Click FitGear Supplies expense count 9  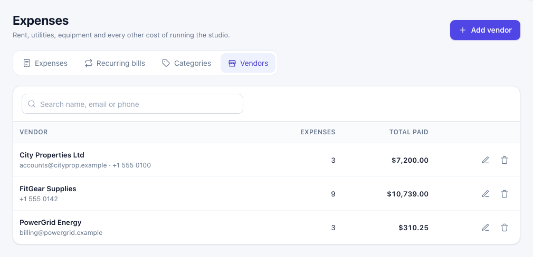pos(333,194)
